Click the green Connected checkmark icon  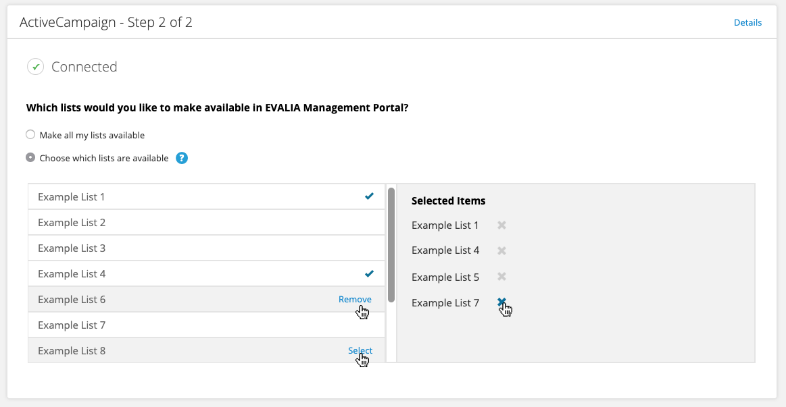[36, 67]
